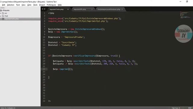
Task: Click the closing brace on line 25
Action: tap(49, 77)
